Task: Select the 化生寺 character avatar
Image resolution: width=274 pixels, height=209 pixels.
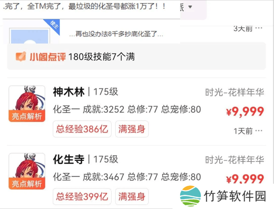Action: (27, 171)
